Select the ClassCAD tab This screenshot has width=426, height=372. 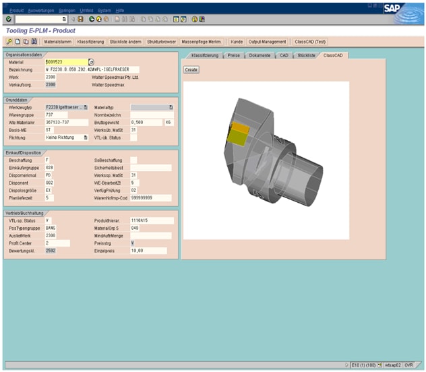pyautogui.click(x=333, y=55)
